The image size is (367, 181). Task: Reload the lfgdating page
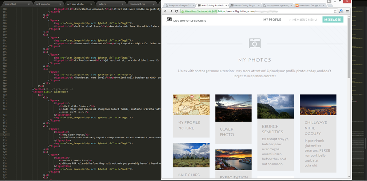click(177, 11)
